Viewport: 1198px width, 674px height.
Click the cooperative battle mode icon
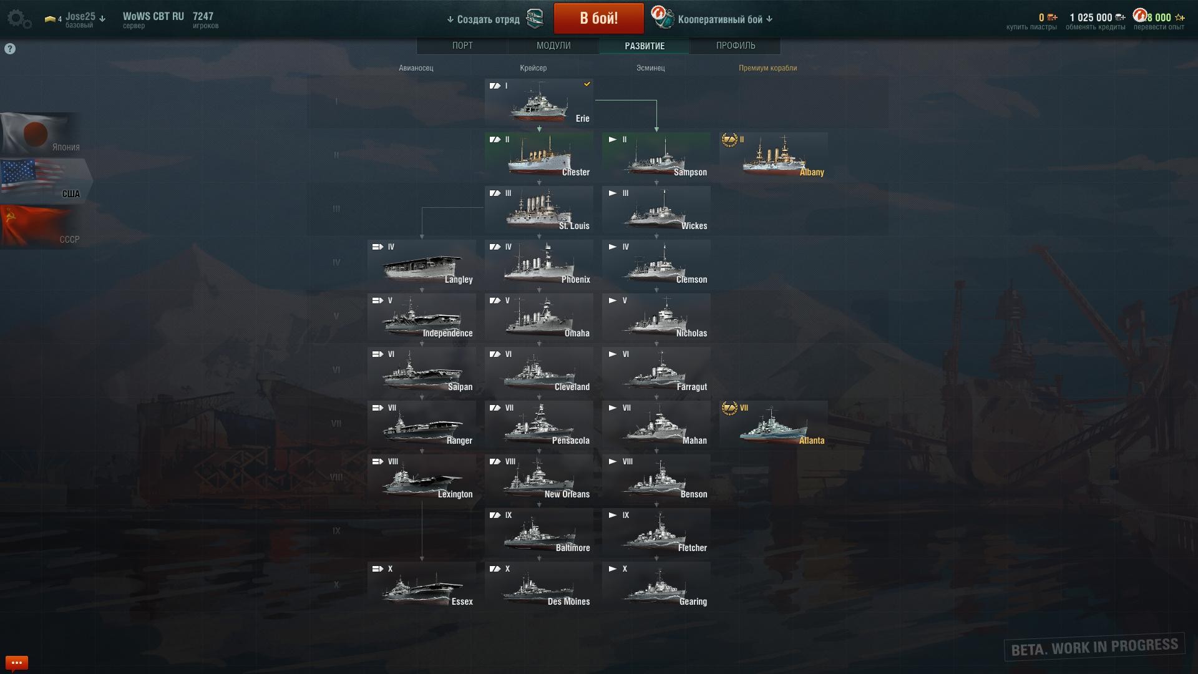pyautogui.click(x=662, y=18)
